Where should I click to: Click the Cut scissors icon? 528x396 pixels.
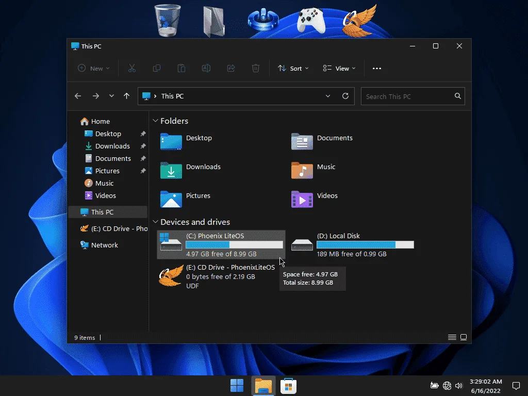pyautogui.click(x=131, y=69)
